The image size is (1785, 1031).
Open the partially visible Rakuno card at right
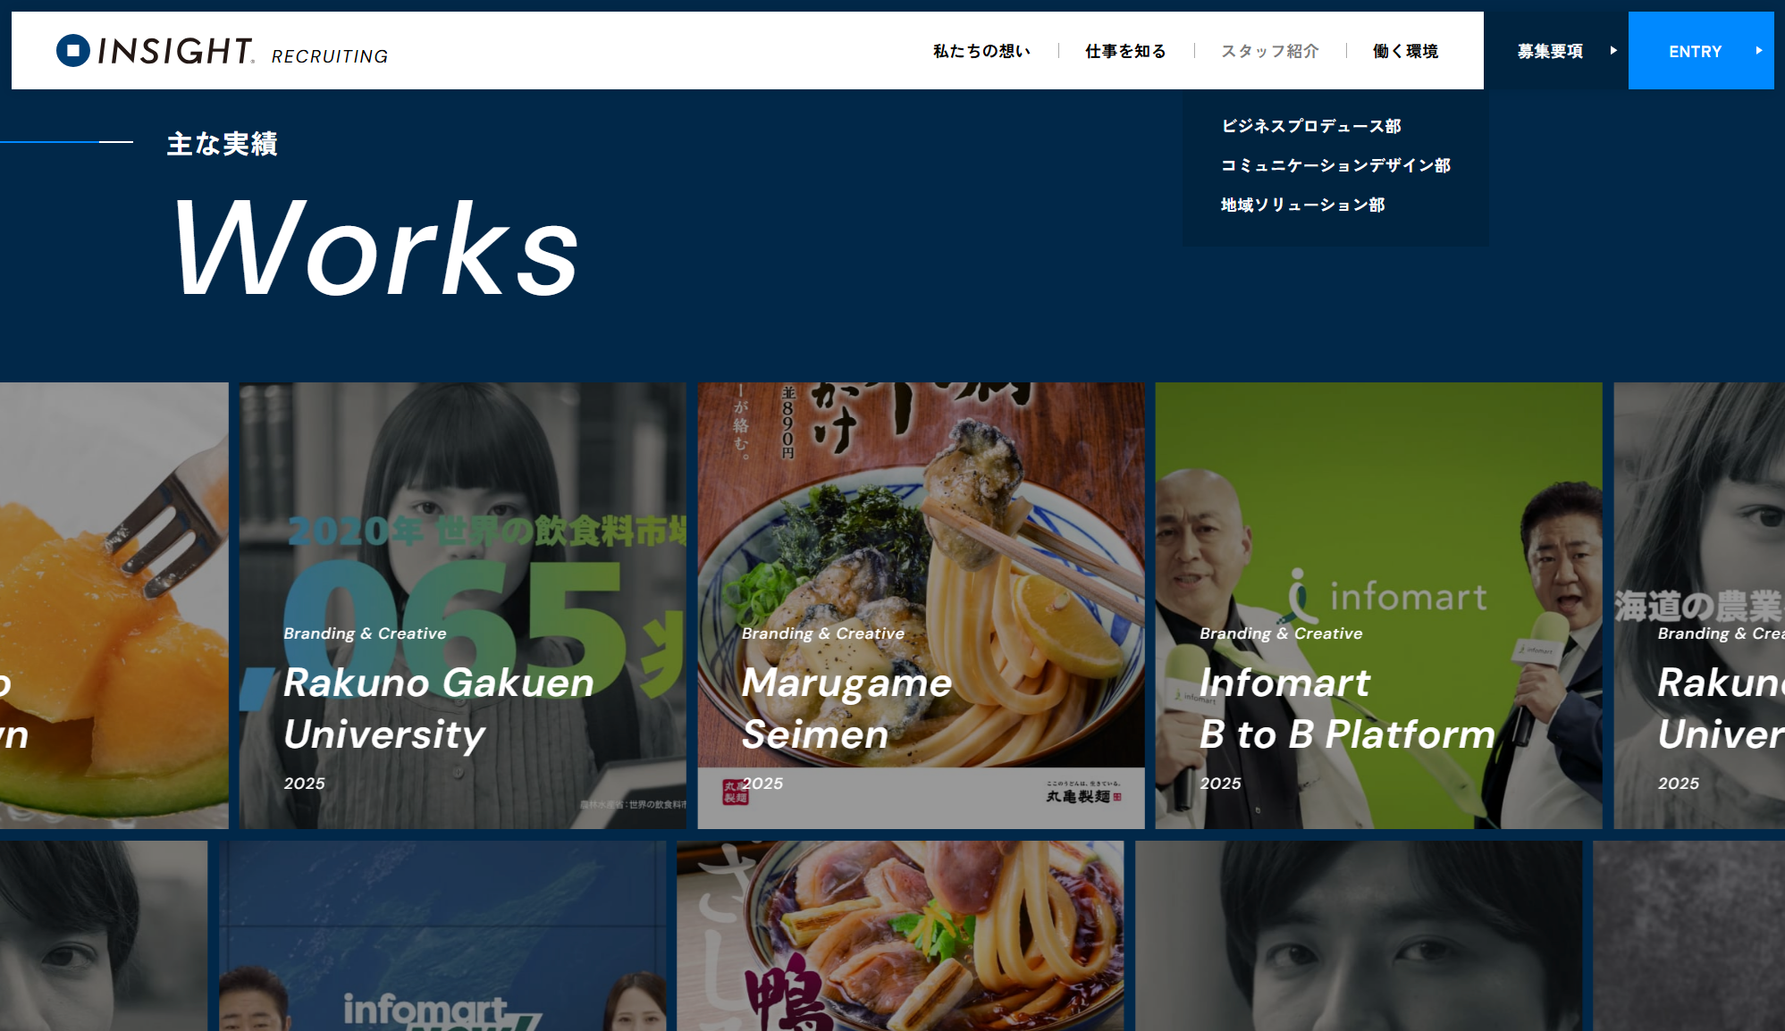tap(1699, 606)
